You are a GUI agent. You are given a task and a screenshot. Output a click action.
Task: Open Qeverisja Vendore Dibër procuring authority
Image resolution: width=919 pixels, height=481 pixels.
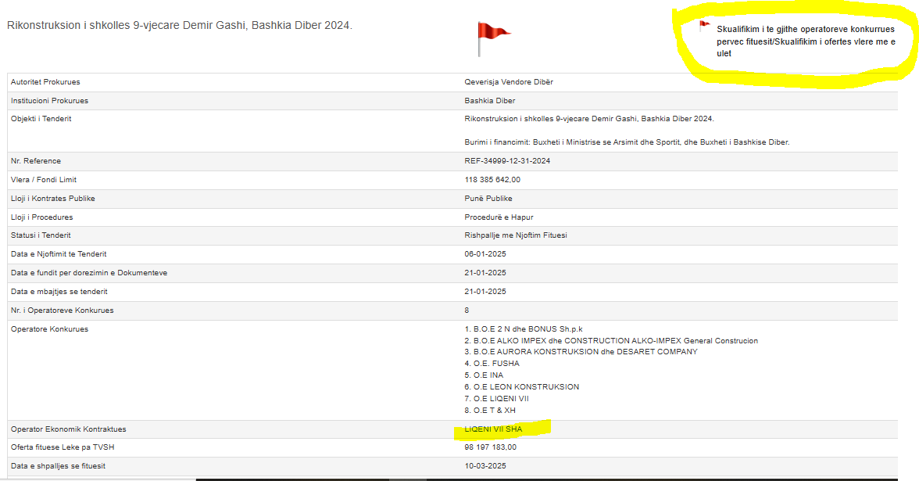tap(509, 82)
